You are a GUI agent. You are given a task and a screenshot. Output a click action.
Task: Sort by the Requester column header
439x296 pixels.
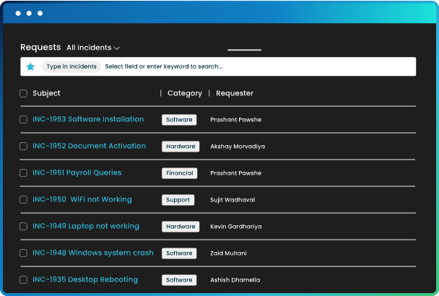click(x=235, y=93)
